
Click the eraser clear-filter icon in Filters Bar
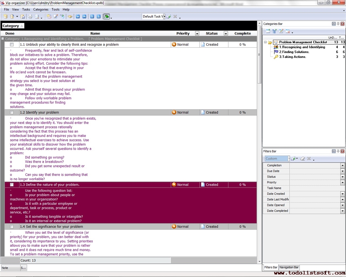pos(302,158)
